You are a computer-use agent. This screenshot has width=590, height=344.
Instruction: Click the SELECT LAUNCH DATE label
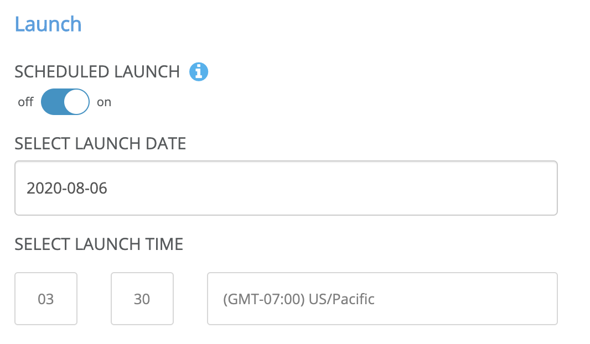click(100, 144)
